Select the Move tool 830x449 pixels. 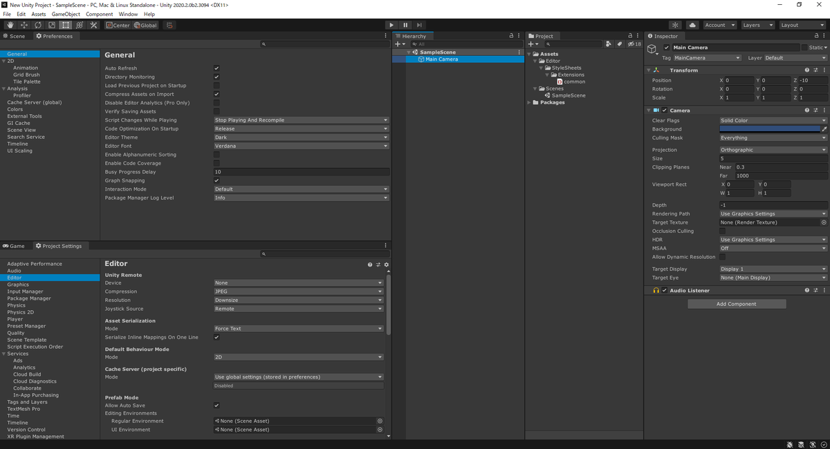[24, 25]
